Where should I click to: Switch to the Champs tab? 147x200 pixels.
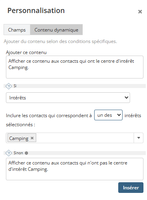[x=17, y=30]
